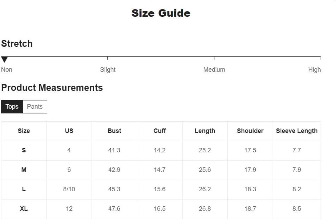Click the Length column header
The height and width of the screenshot is (220, 336).
click(205, 131)
